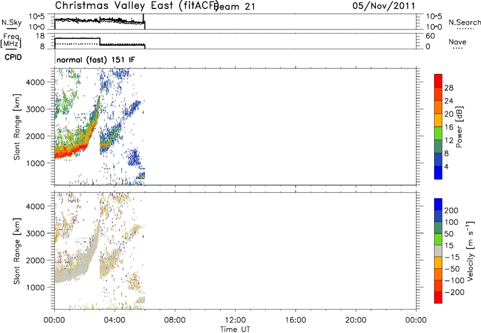481x333 pixels.
Task: Click the 'N.Search' legend label
Action: point(464,22)
